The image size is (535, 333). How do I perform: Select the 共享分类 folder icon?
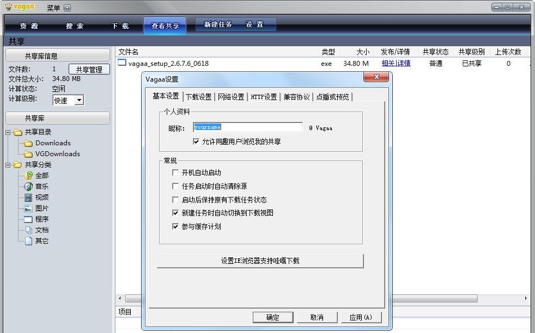[x=18, y=165]
